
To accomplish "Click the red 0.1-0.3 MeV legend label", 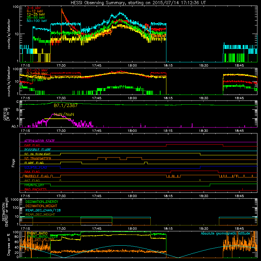I will click(x=37, y=70).
